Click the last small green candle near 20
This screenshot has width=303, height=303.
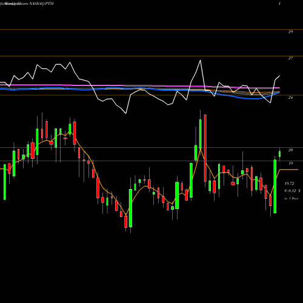[280, 154]
